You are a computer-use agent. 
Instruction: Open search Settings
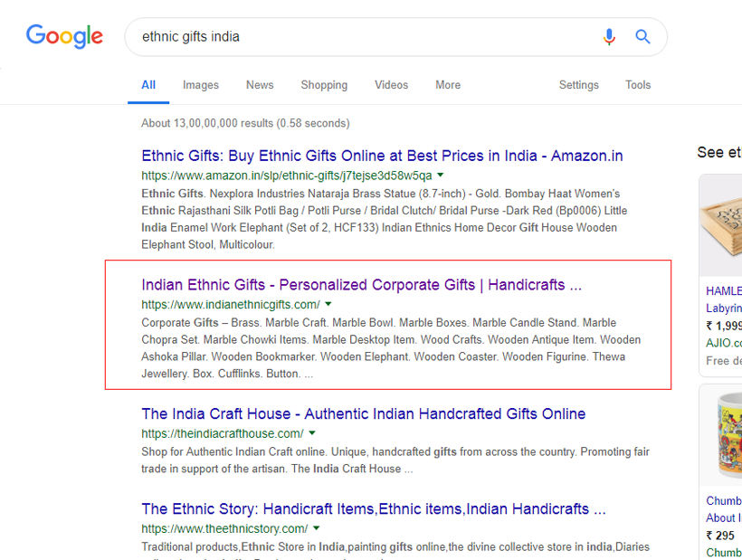coord(579,85)
